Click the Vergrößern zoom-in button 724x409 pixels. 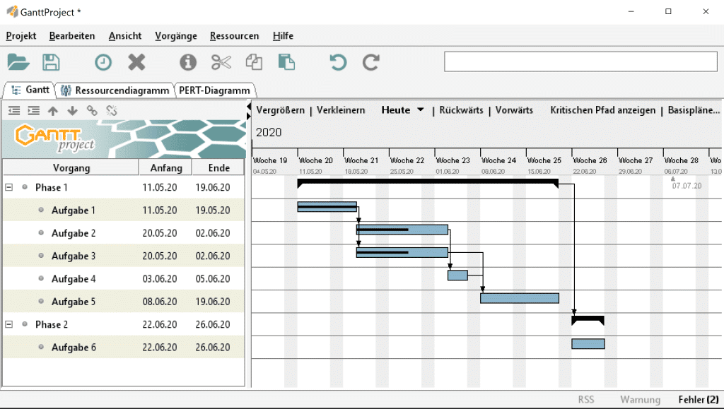280,110
